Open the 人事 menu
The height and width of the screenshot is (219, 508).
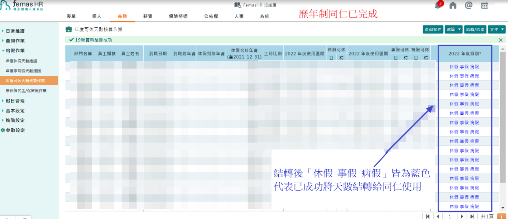point(239,16)
